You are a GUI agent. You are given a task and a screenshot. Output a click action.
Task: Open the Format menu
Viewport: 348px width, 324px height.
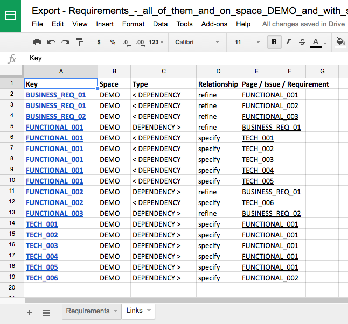click(x=133, y=24)
